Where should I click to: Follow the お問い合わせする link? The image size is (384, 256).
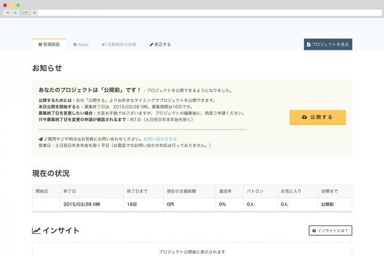pos(160,139)
